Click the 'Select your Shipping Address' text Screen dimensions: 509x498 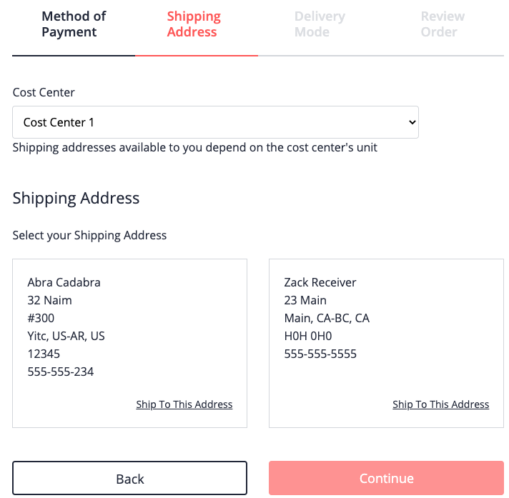tap(89, 235)
